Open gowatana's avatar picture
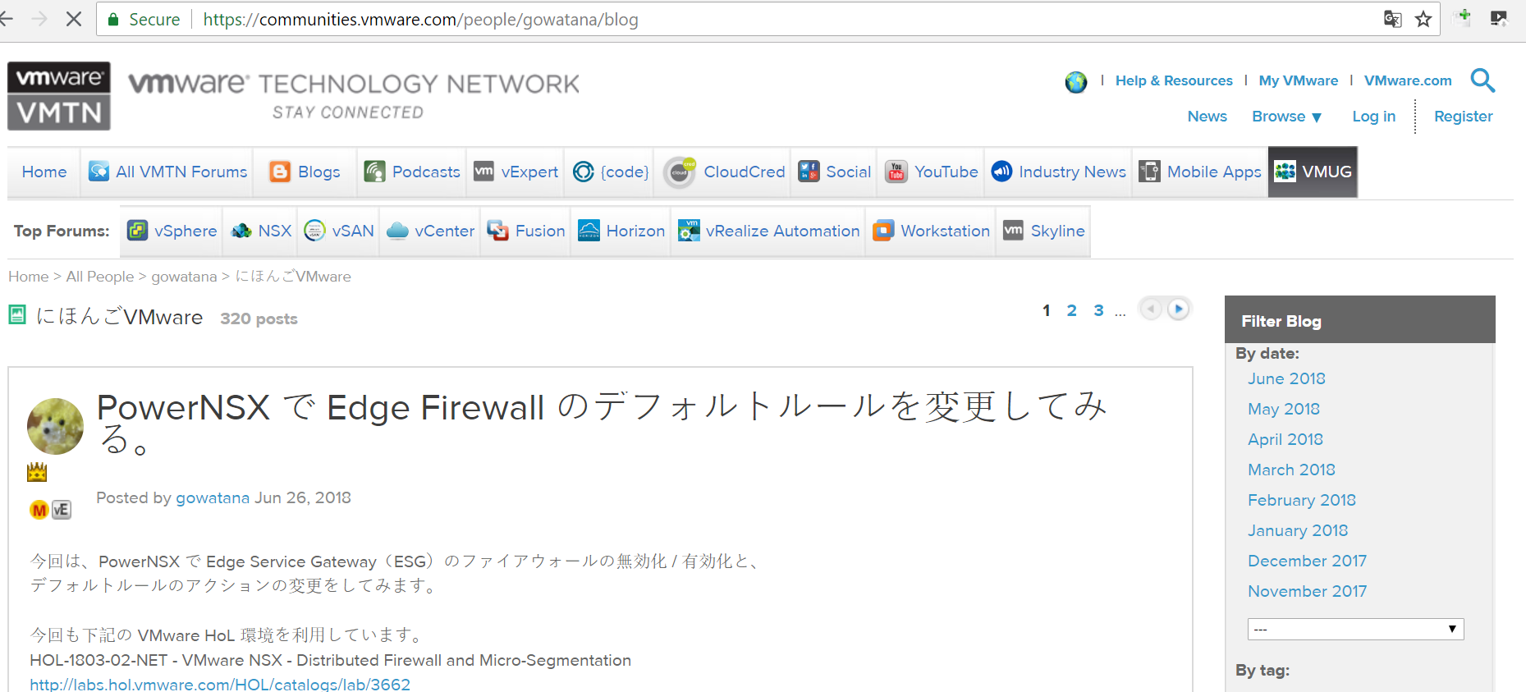This screenshot has height=692, width=1526. [x=55, y=426]
